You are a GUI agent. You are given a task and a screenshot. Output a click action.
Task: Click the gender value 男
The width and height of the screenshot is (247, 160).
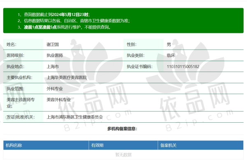point(169,44)
